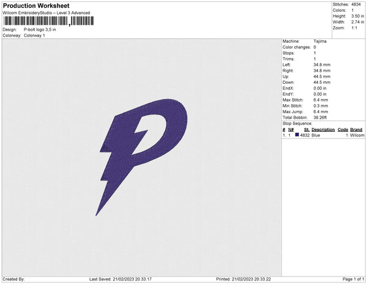
Task: Click the purple P-bolt embroidery design preview
Action: (x=141, y=157)
